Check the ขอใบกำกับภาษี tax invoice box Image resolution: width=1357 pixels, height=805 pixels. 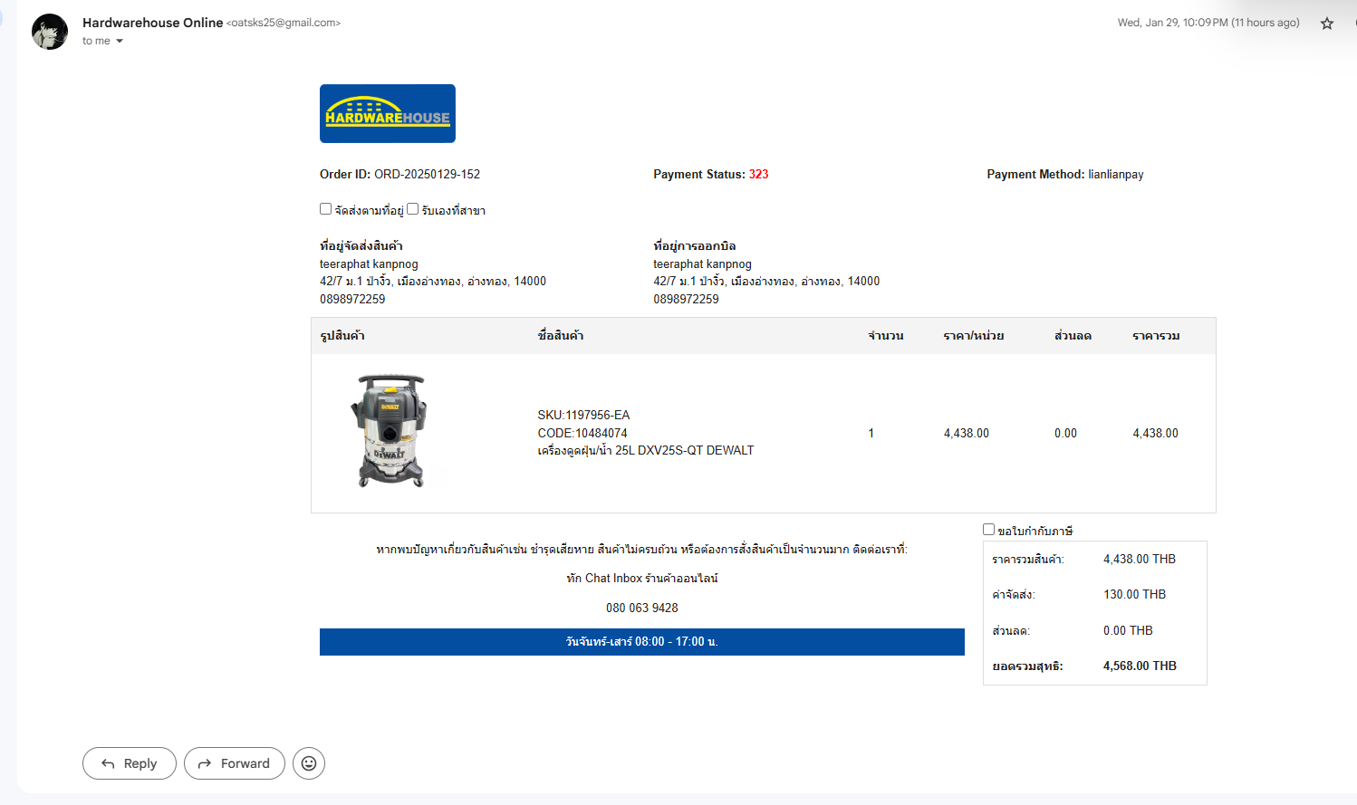pos(988,530)
